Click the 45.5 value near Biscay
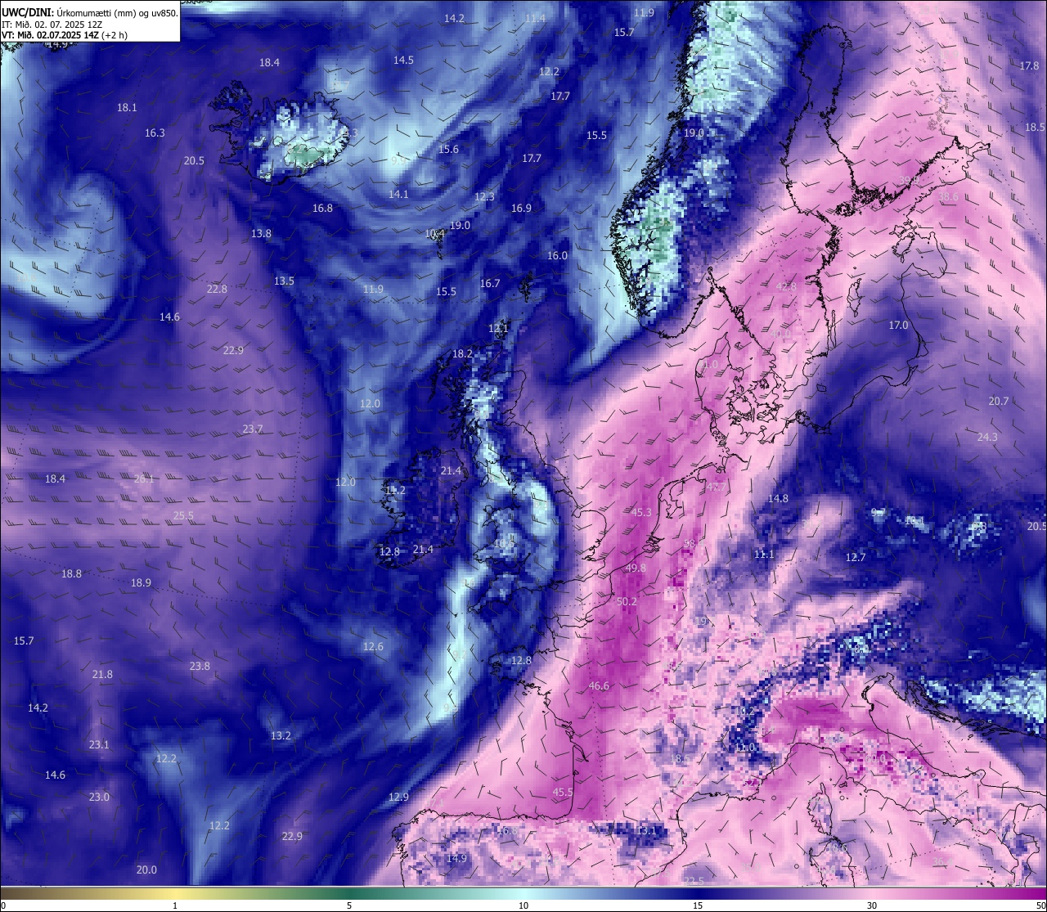This screenshot has width=1047, height=912. coord(563,792)
